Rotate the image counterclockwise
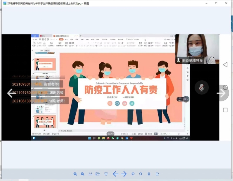Screen dimensions: 233x181 [141, 174]
